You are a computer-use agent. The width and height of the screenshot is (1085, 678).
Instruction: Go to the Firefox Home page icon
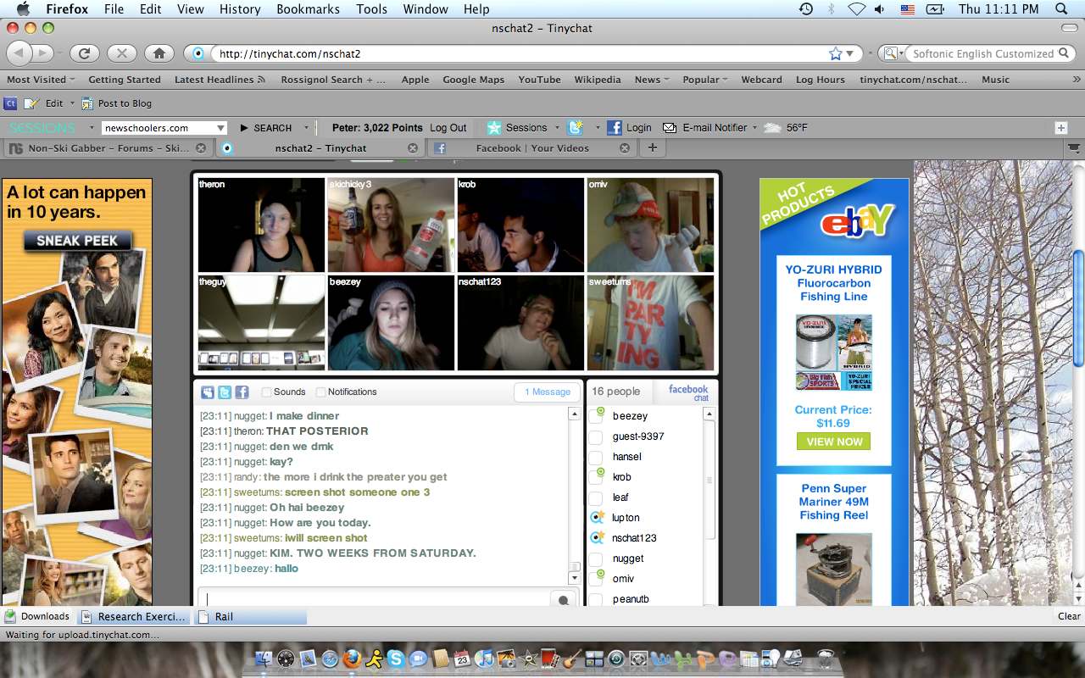(x=159, y=53)
